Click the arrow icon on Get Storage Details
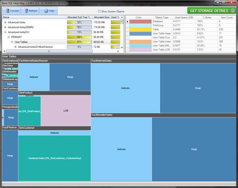 233,11
